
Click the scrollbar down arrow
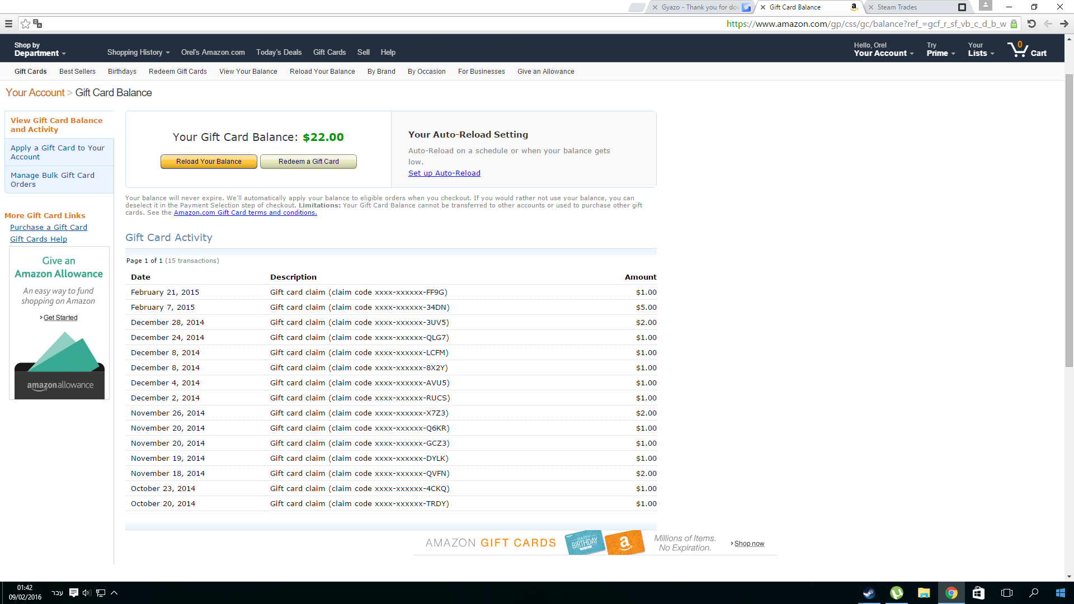1069,577
